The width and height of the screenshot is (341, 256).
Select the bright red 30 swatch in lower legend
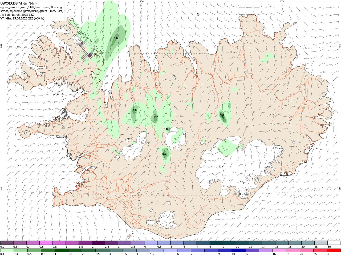coord(334,250)
